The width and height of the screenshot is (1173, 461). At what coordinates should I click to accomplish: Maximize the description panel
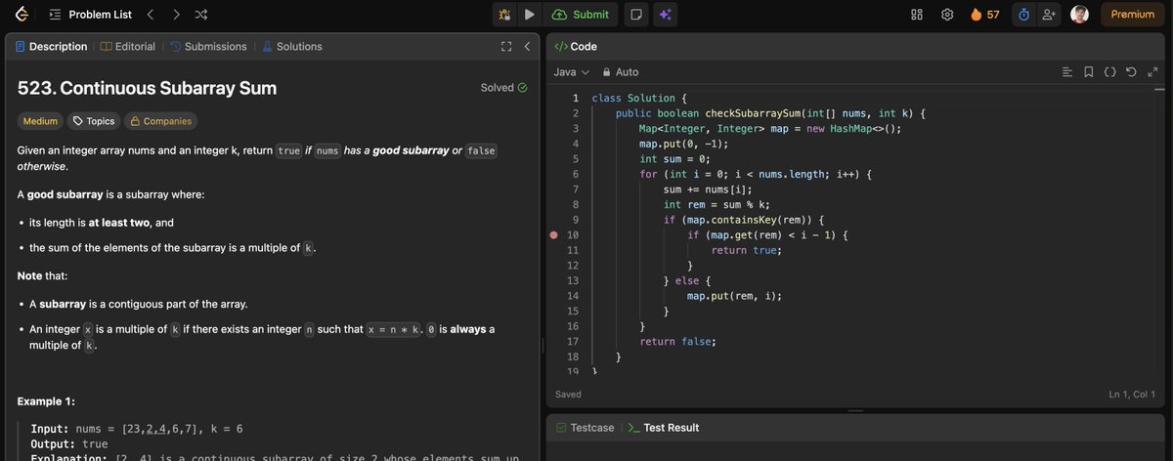tap(505, 46)
